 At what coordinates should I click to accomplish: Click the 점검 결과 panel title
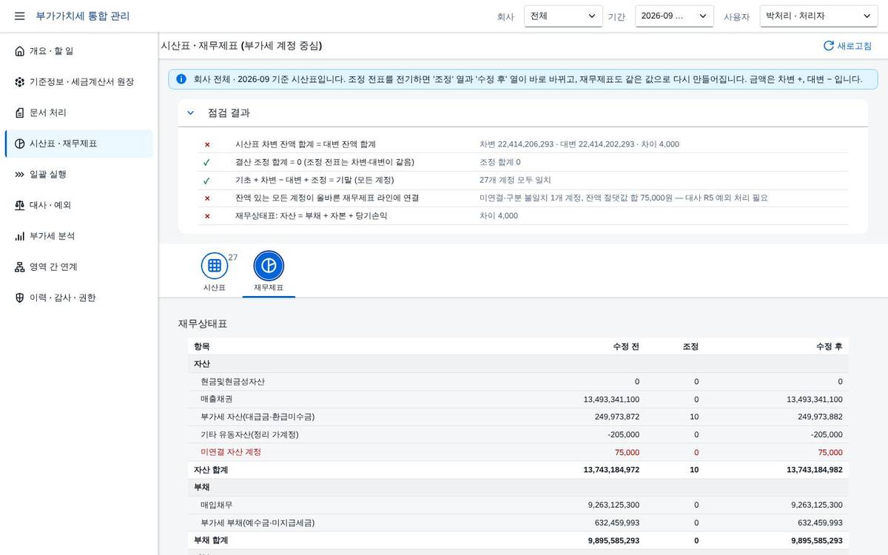pos(229,113)
